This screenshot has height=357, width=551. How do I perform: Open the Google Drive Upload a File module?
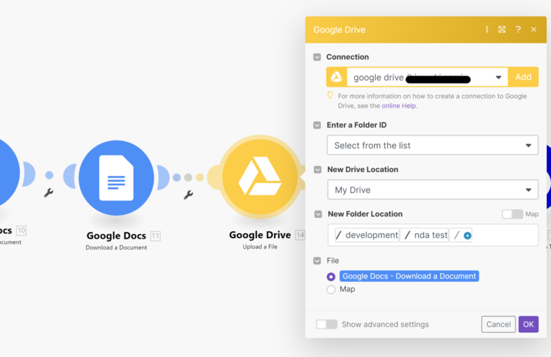pyautogui.click(x=260, y=177)
